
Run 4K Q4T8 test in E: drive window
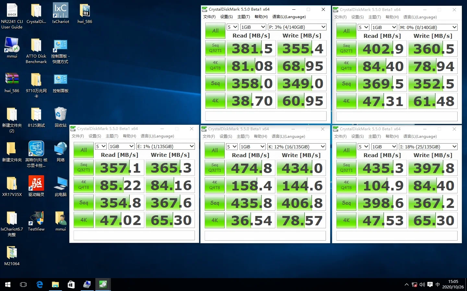84,185
